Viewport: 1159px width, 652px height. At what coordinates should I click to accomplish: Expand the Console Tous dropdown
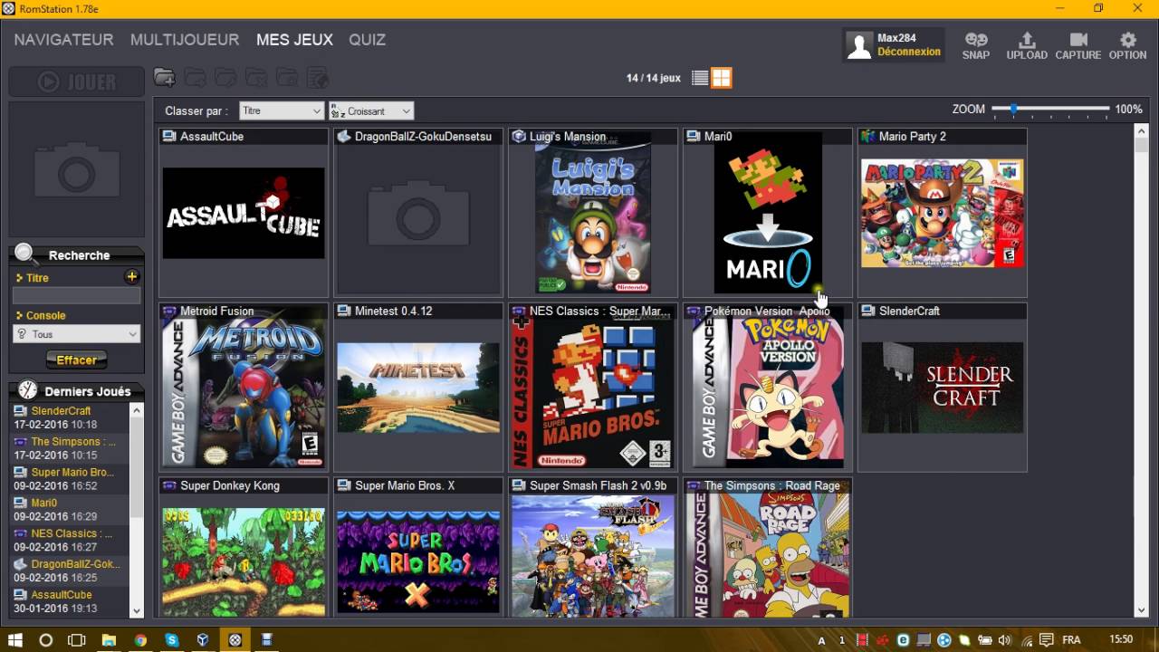pos(77,334)
